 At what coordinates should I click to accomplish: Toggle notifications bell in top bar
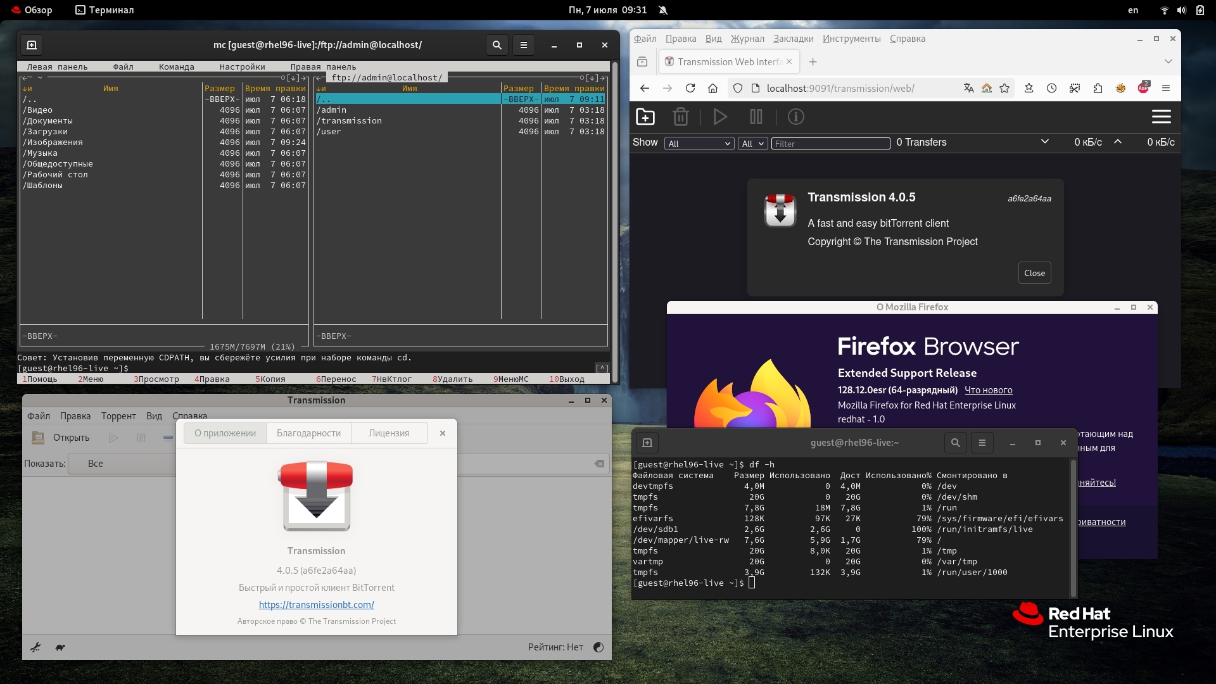[663, 10]
